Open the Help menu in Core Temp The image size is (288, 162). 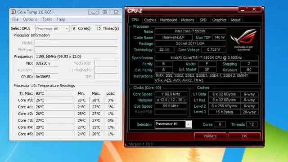(61, 19)
